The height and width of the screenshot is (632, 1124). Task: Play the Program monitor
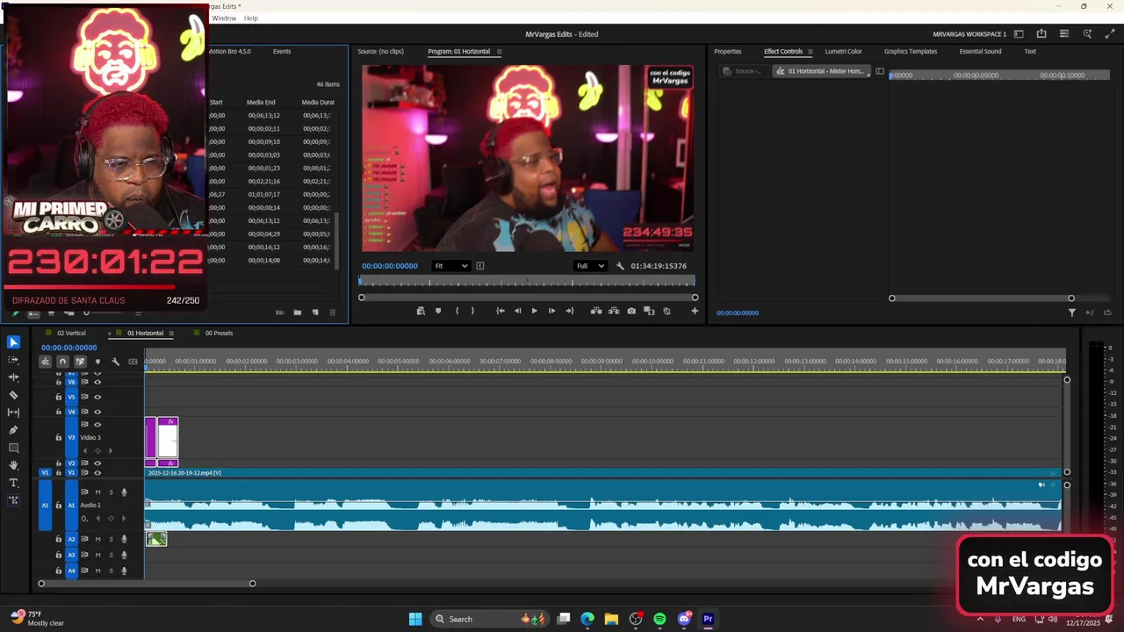coord(534,311)
